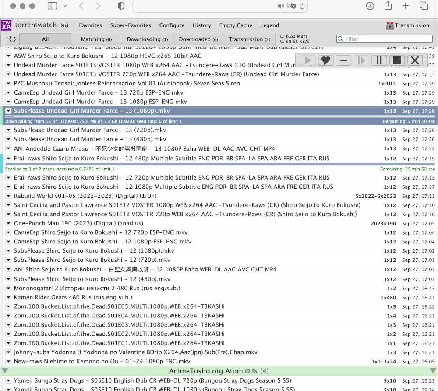The image size is (438, 391).
Task: Open the sidebar dropdown chevron in Safari toolbar
Action: 65,6
